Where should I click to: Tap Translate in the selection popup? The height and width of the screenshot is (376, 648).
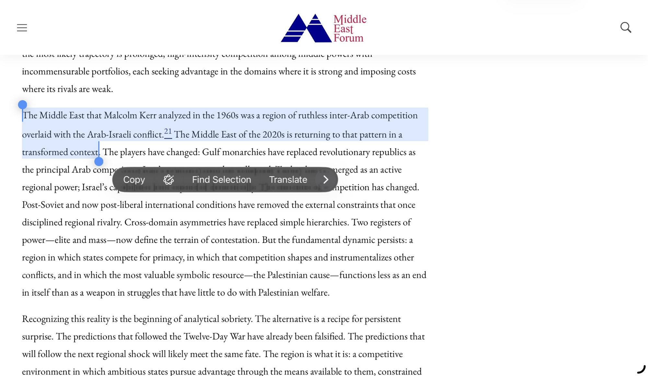click(288, 180)
